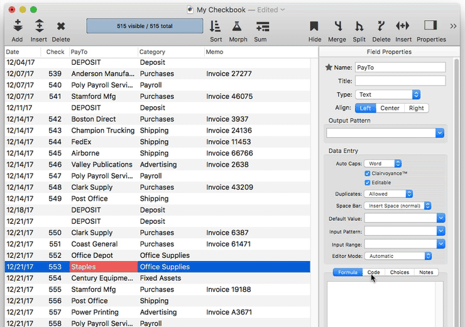Select the Office Depot PayTo cell
Image resolution: width=465 pixels, height=327 pixels.
coord(104,255)
